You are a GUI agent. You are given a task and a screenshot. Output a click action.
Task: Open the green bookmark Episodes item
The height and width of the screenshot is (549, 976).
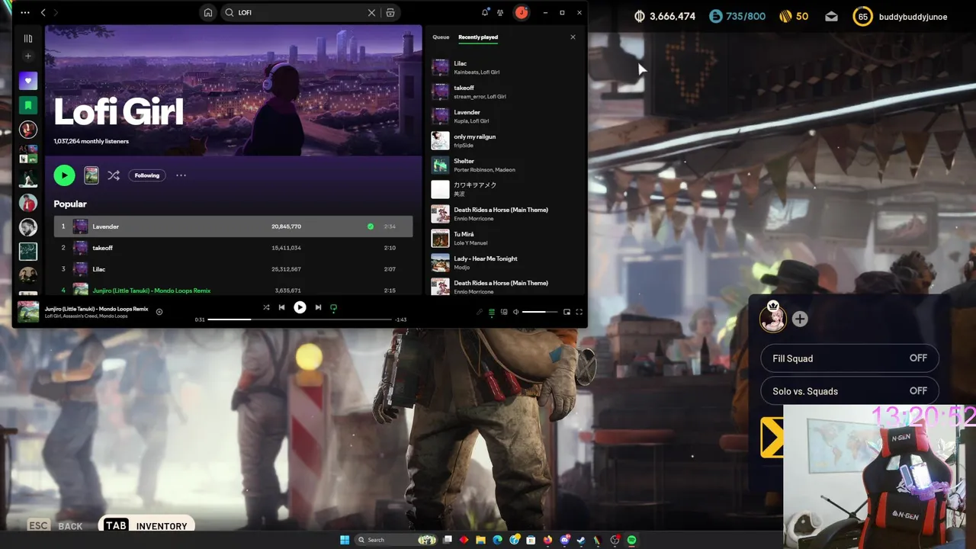[28, 105]
